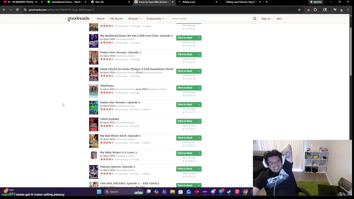Click the browser address bar URL
354x199 pixels.
61,10
